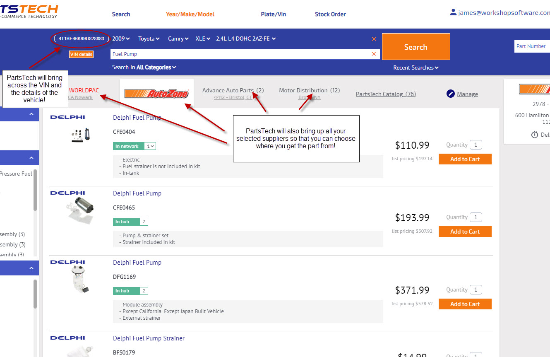This screenshot has width=550, height=357.
Task: Collapse the first sidebar filter section
Action: tap(31, 114)
